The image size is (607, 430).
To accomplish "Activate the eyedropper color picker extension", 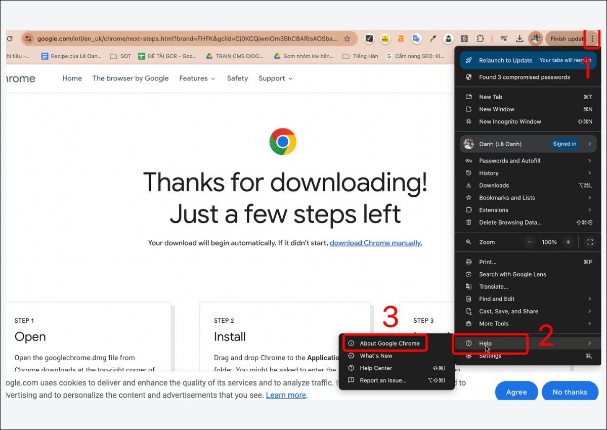I will pos(433,38).
